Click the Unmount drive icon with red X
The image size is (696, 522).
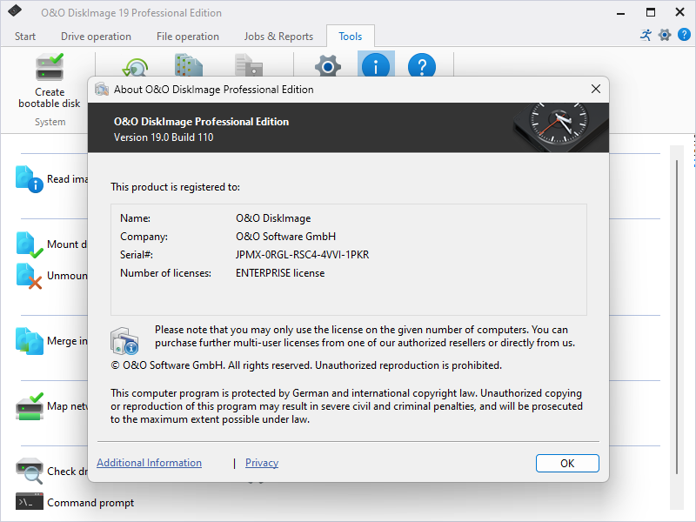click(30, 276)
